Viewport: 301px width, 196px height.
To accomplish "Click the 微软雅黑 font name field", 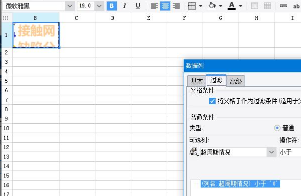I will pos(34,6).
